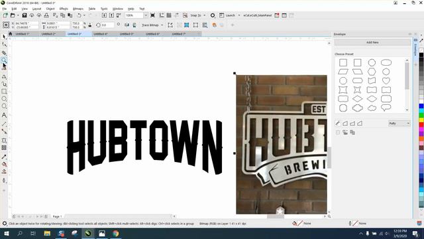Open the Object menu
The image size is (424, 239).
50,9
